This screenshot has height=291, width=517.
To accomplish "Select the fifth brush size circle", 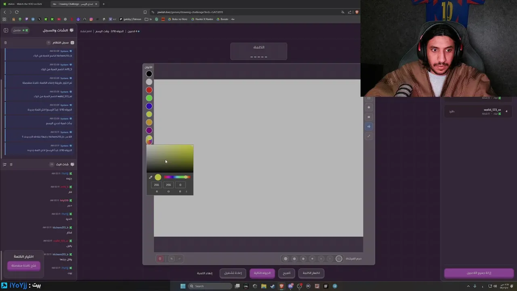I will click(321, 259).
